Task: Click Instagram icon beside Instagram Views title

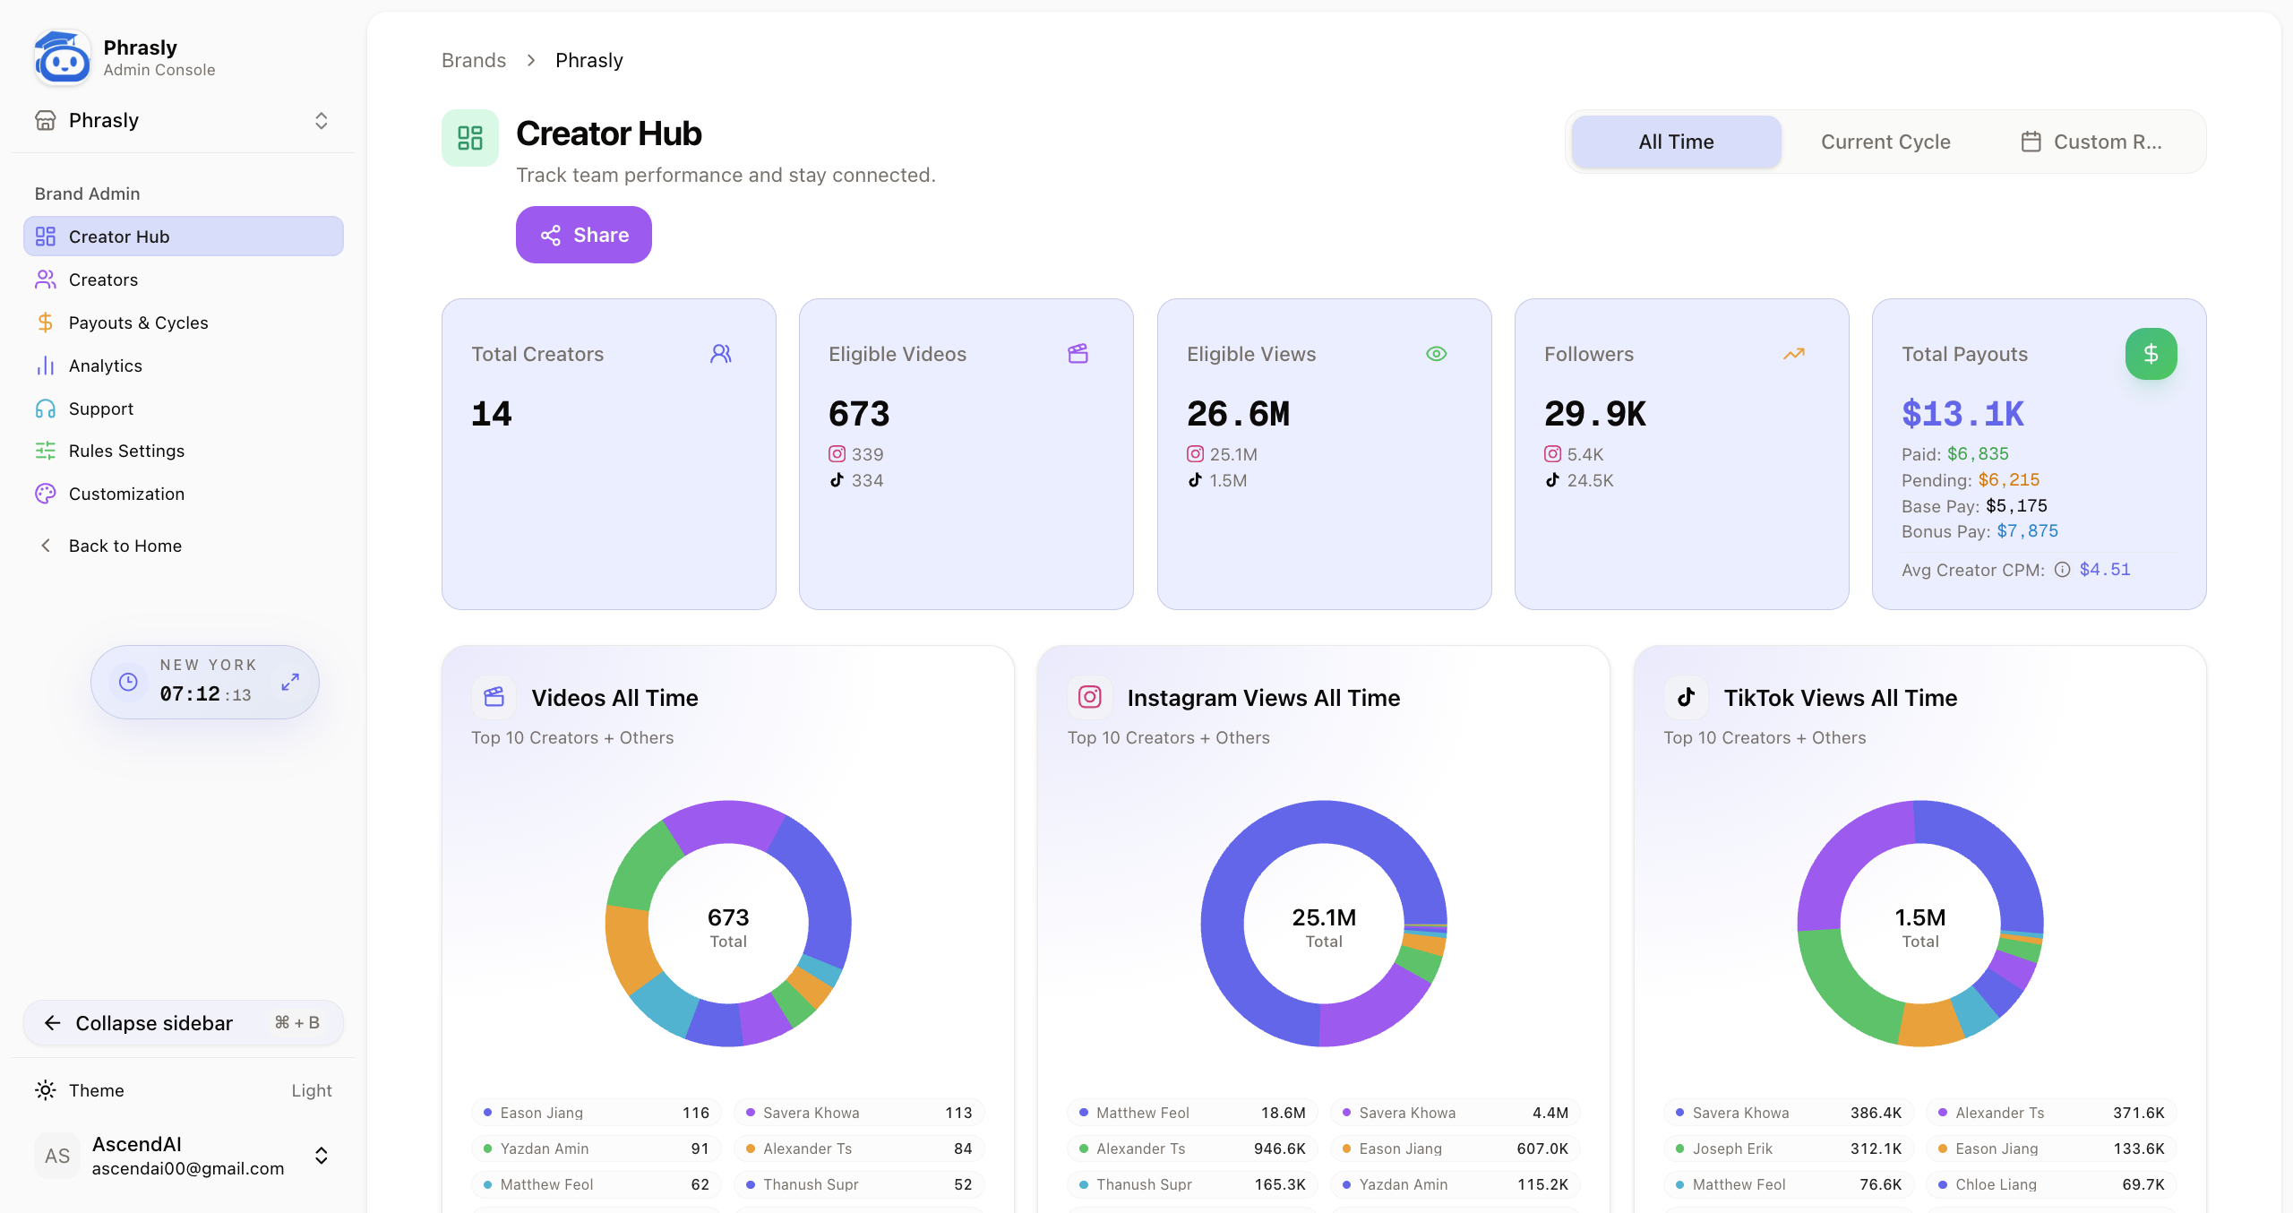Action: pos(1089,697)
